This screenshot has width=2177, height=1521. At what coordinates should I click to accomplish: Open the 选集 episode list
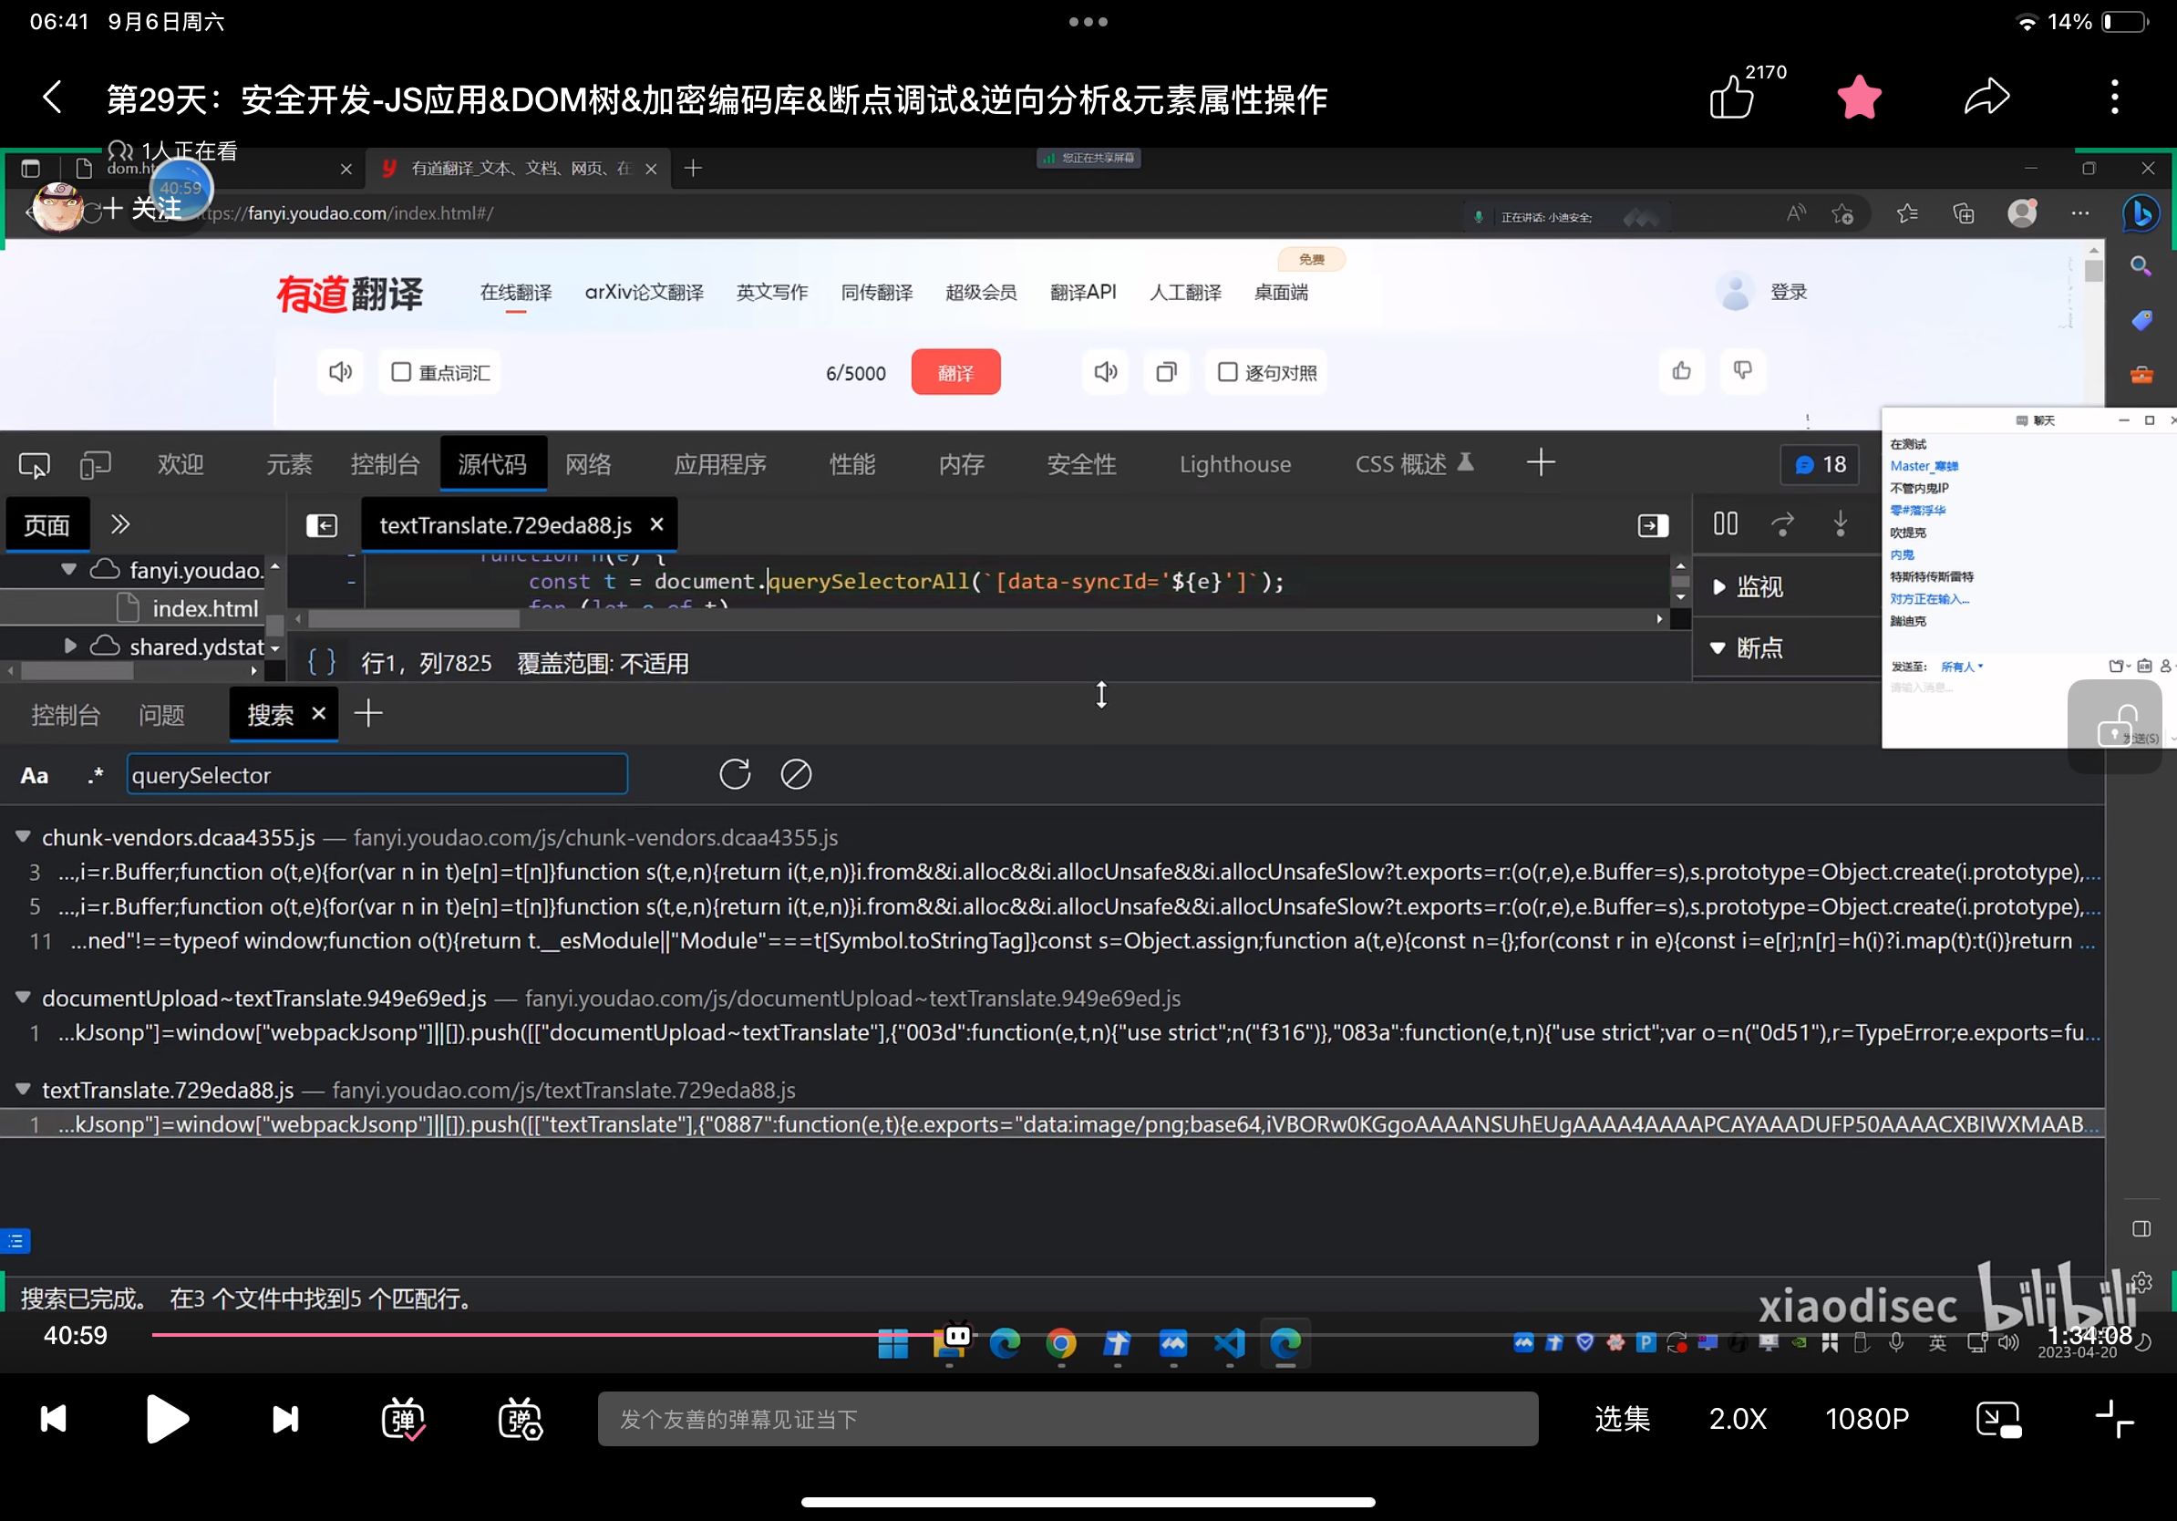coord(1623,1419)
